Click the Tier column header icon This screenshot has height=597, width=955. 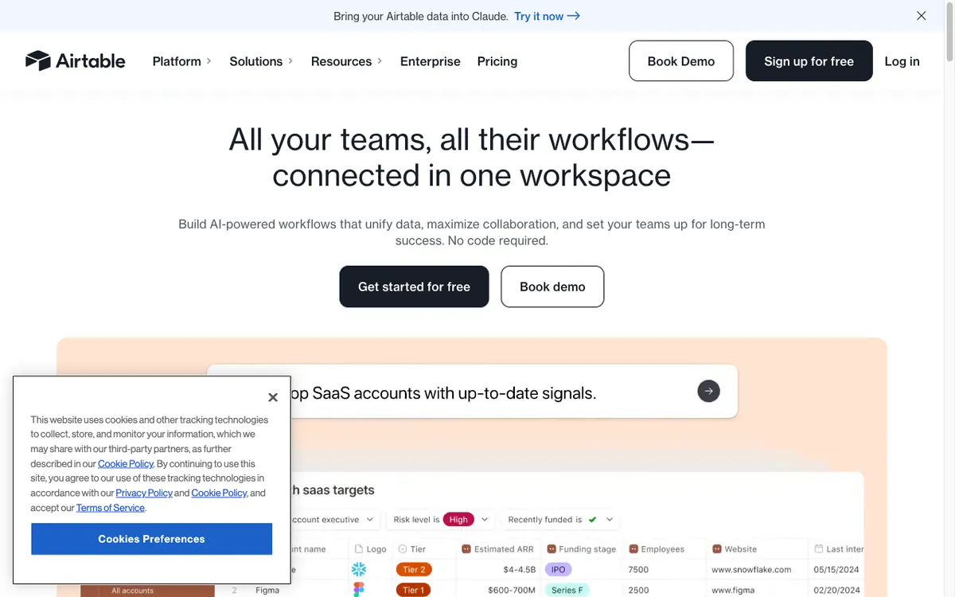(x=402, y=549)
